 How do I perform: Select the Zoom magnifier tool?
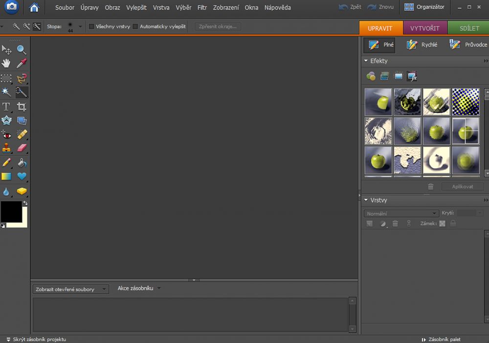(x=22, y=49)
